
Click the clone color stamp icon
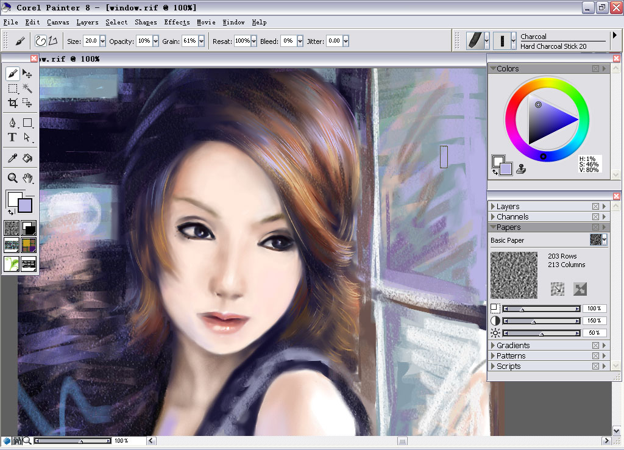click(521, 169)
